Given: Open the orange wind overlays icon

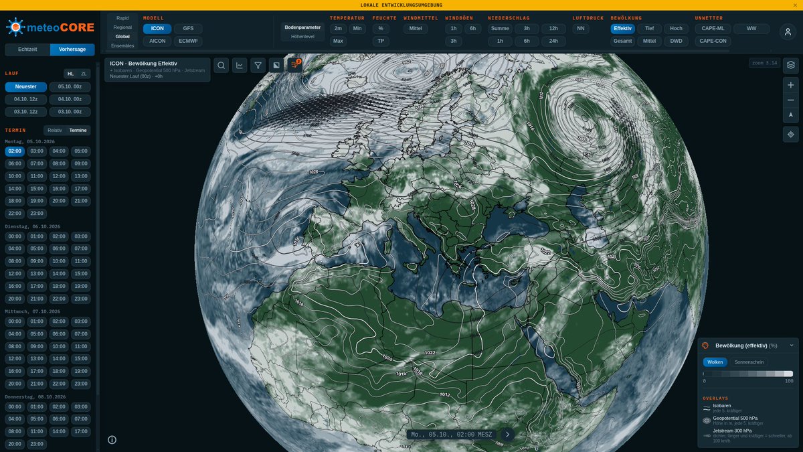Looking at the screenshot, I should pyautogui.click(x=294, y=65).
